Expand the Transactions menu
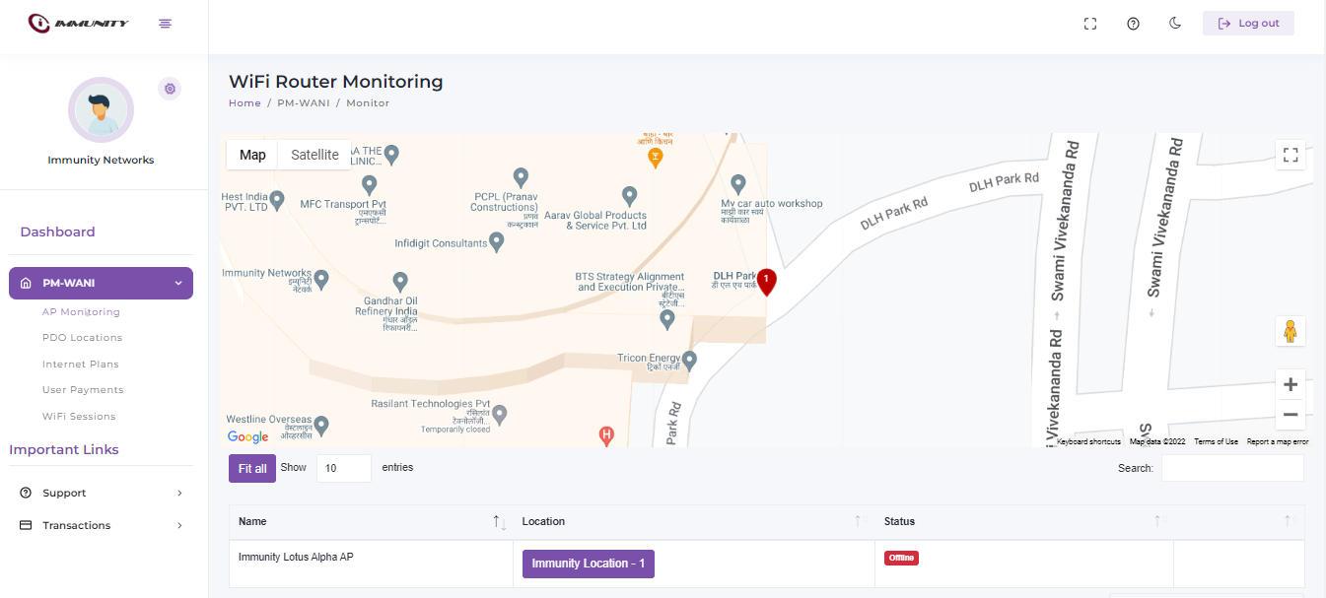 (x=101, y=525)
